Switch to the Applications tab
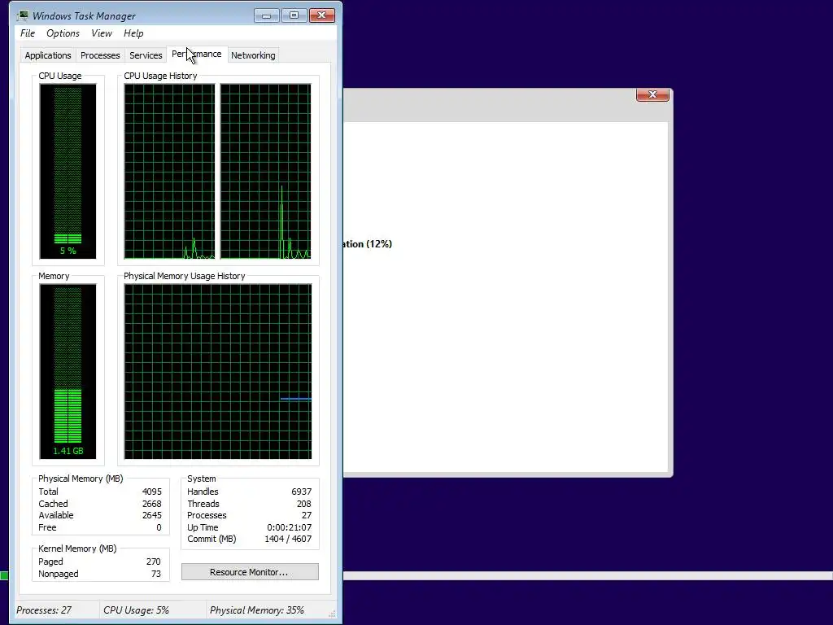The width and height of the screenshot is (833, 625). tap(48, 55)
